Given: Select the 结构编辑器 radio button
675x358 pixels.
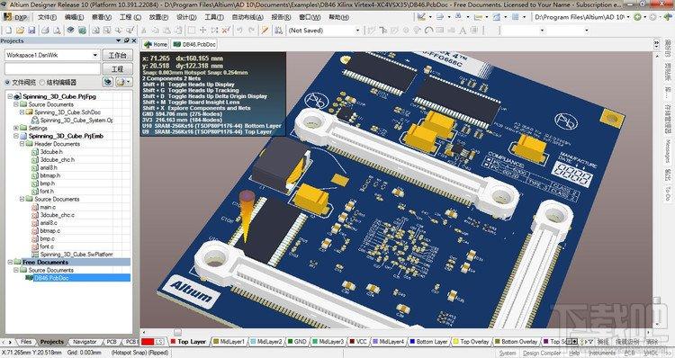Looking at the screenshot, I should coord(42,82).
